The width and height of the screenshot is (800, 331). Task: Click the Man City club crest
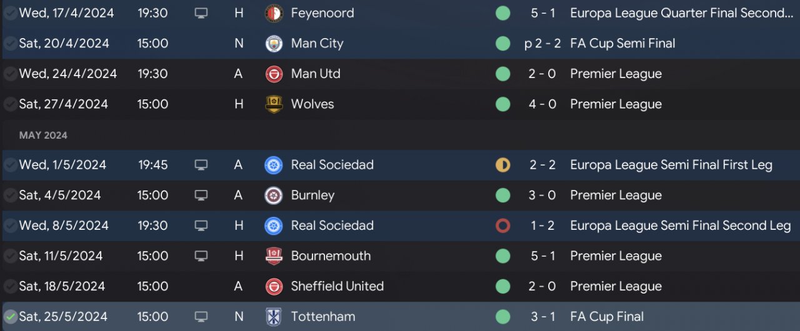pos(274,44)
